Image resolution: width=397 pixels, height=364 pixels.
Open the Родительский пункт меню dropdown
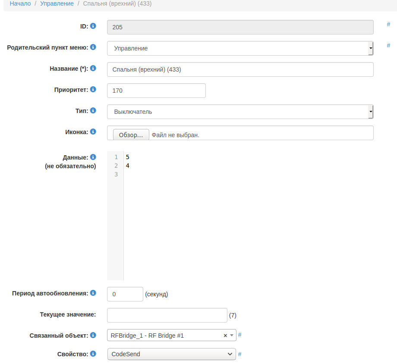(240, 48)
